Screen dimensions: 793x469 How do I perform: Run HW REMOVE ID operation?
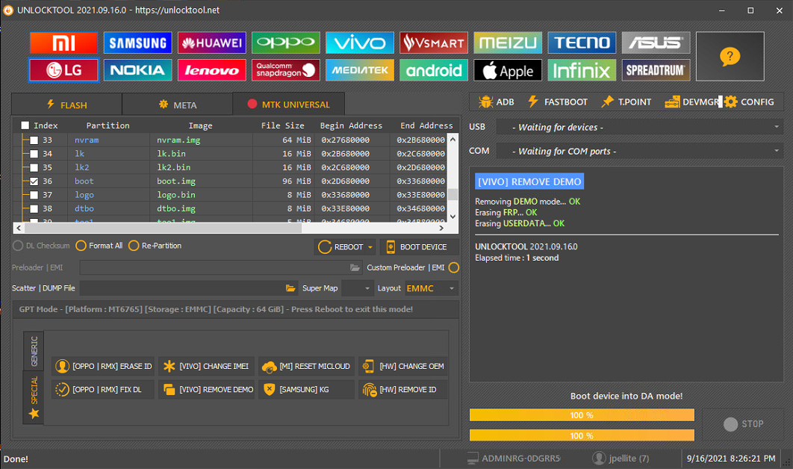pos(403,390)
